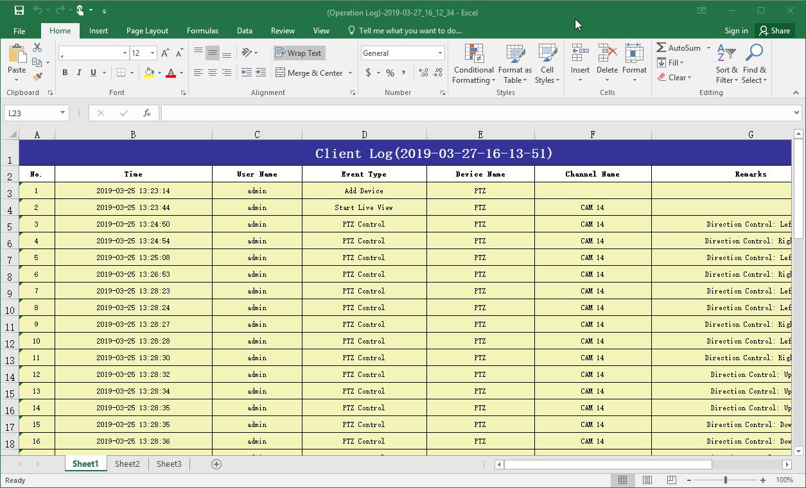
Task: Activate center alignment
Action: [213, 73]
